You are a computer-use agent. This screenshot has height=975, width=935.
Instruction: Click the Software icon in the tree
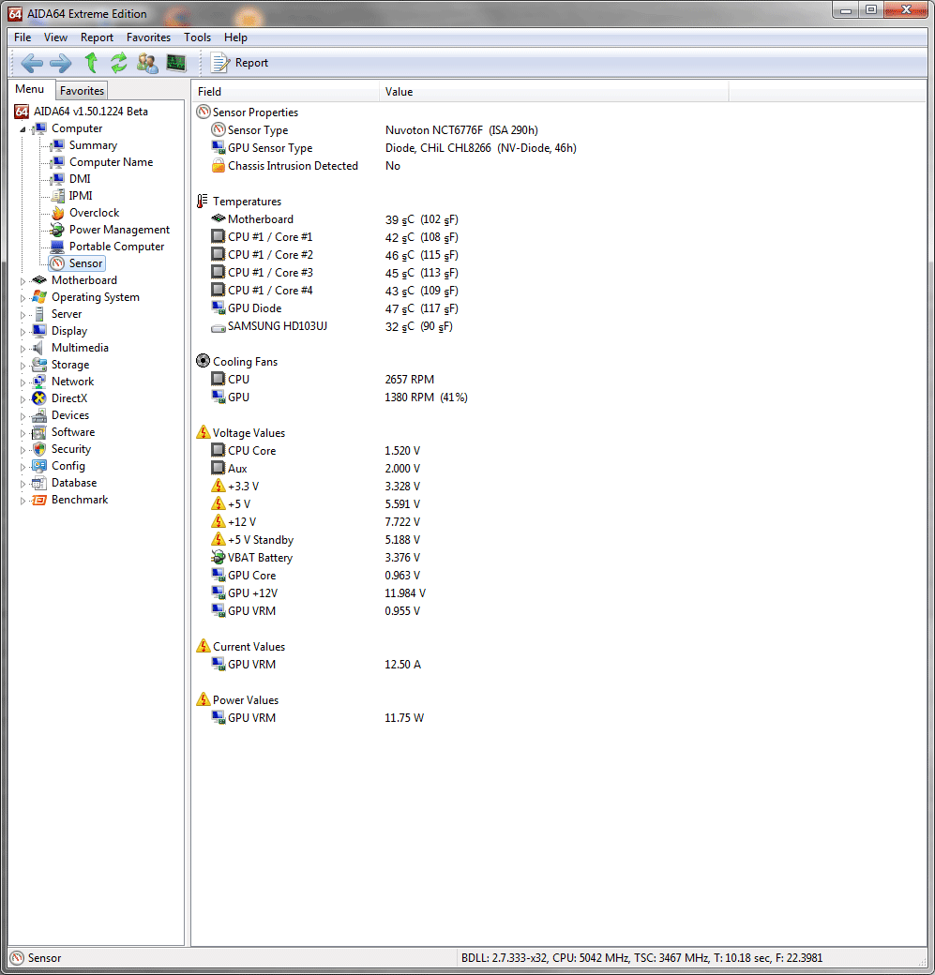coord(39,432)
